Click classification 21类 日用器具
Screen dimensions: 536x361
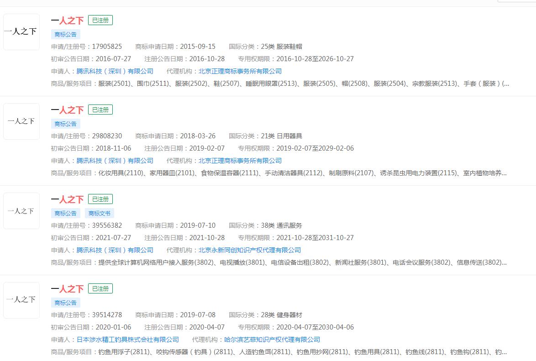pyautogui.click(x=282, y=136)
